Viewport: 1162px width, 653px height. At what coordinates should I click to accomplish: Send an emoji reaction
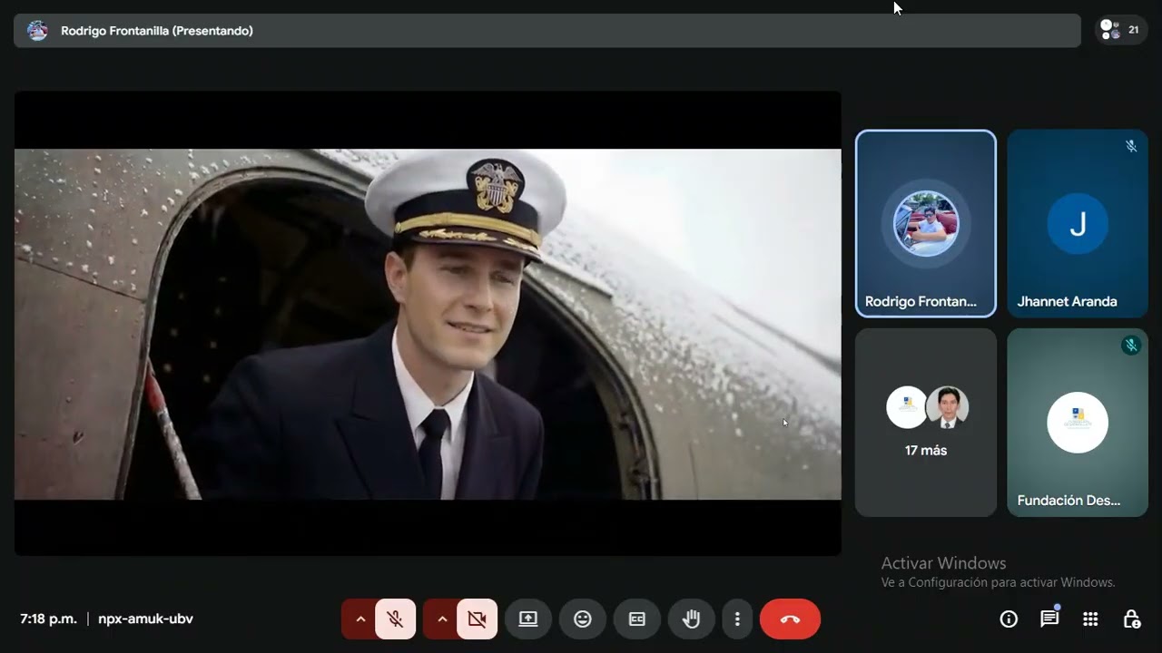583,619
